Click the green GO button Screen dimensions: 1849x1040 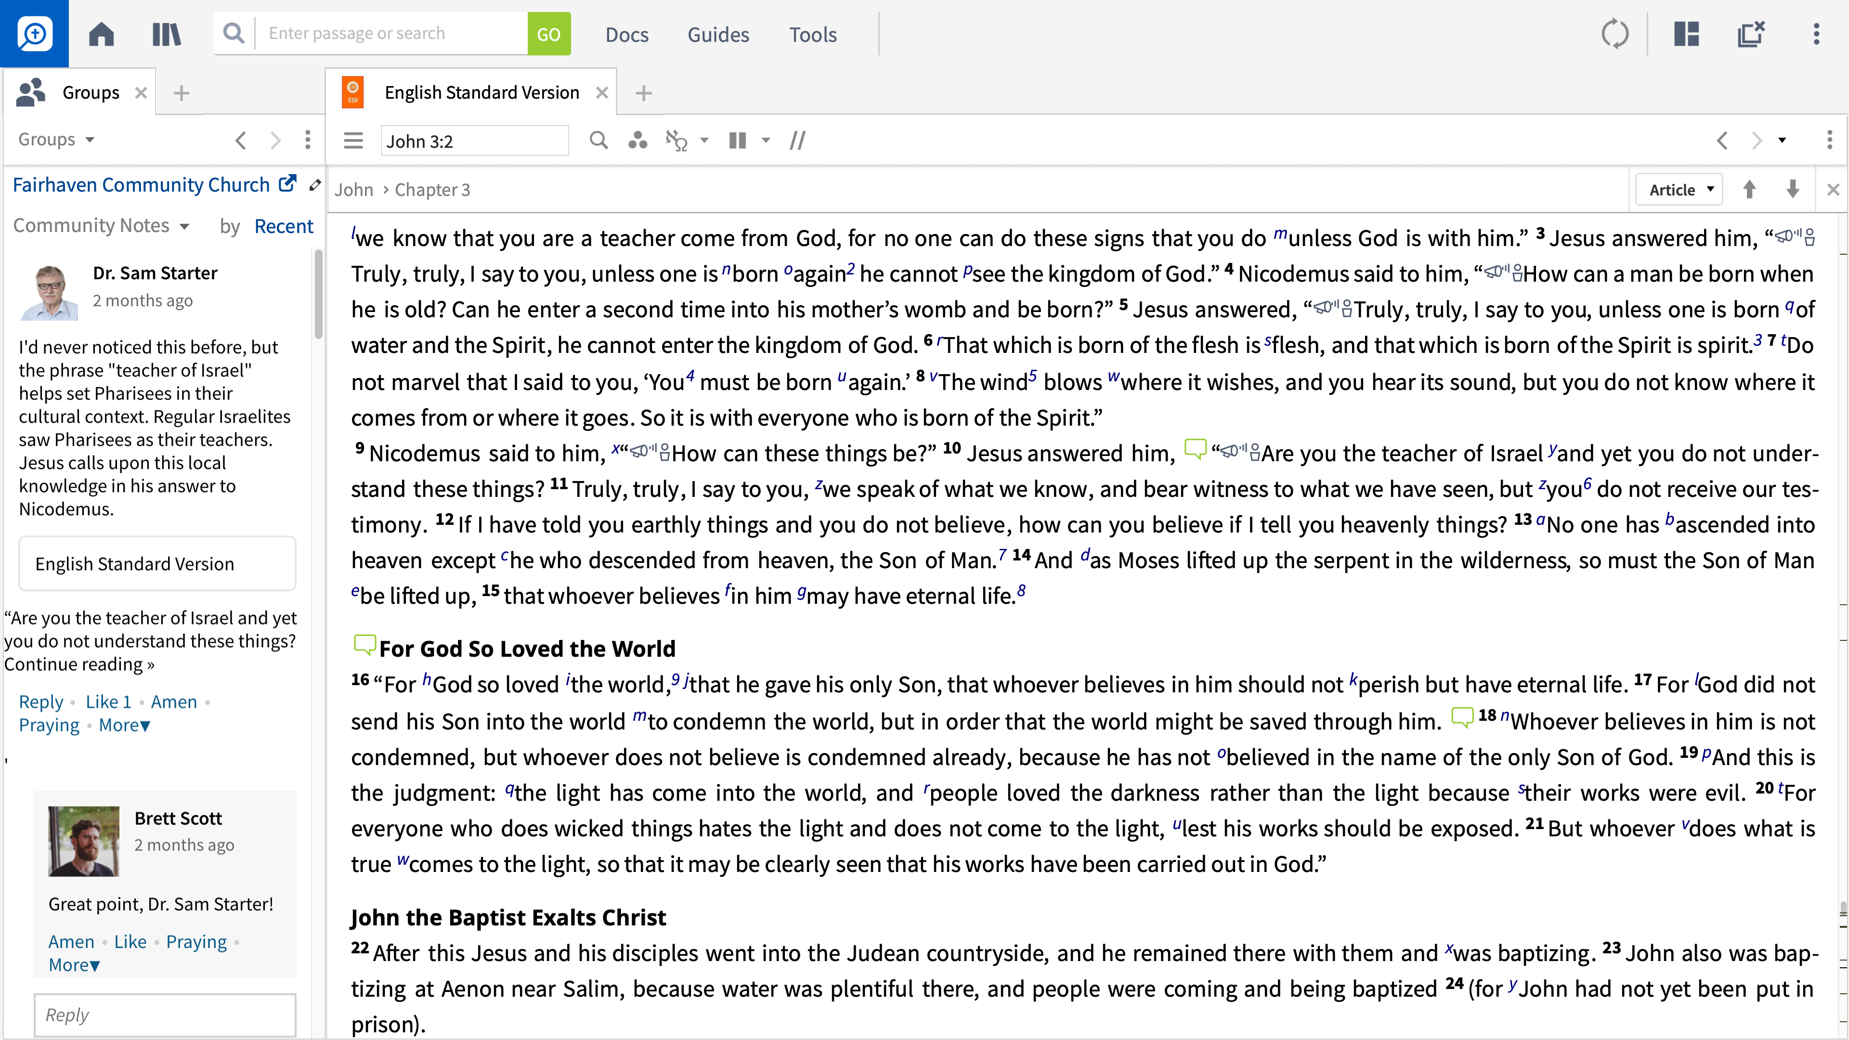pos(548,34)
